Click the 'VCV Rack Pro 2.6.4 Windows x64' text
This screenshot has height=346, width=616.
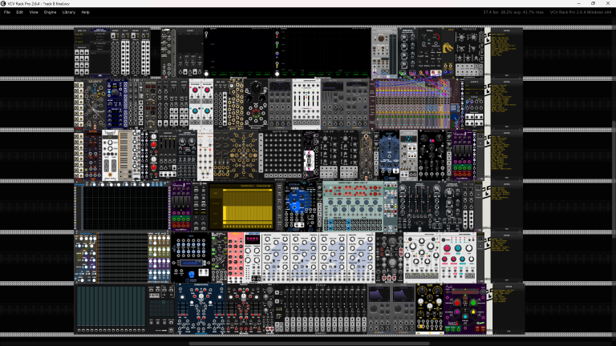click(581, 12)
